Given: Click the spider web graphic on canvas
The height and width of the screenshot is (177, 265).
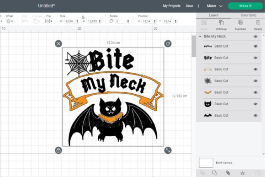Looking at the screenshot, I should point(78,63).
